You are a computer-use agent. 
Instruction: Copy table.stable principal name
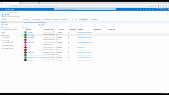coord(57,60)
